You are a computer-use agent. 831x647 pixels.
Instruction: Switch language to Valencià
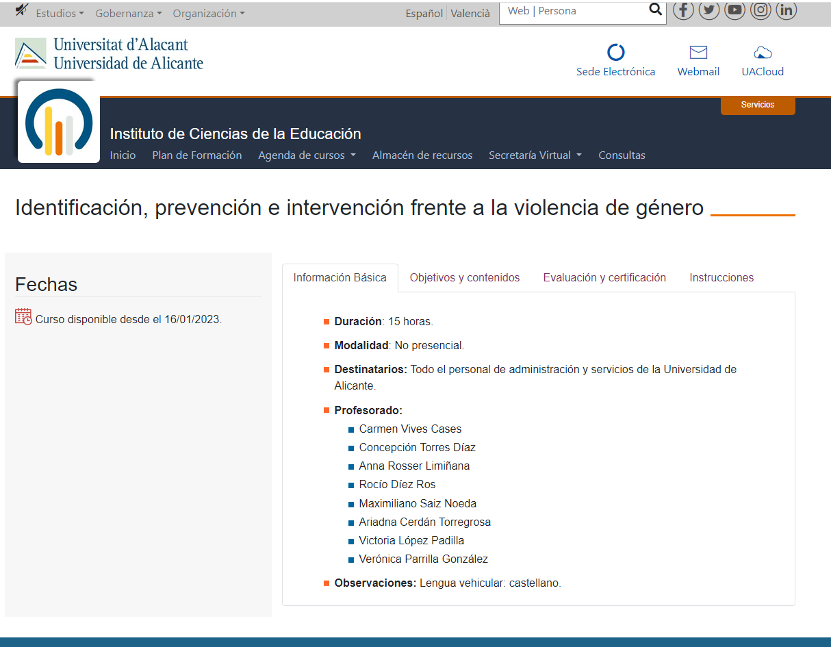pos(470,14)
